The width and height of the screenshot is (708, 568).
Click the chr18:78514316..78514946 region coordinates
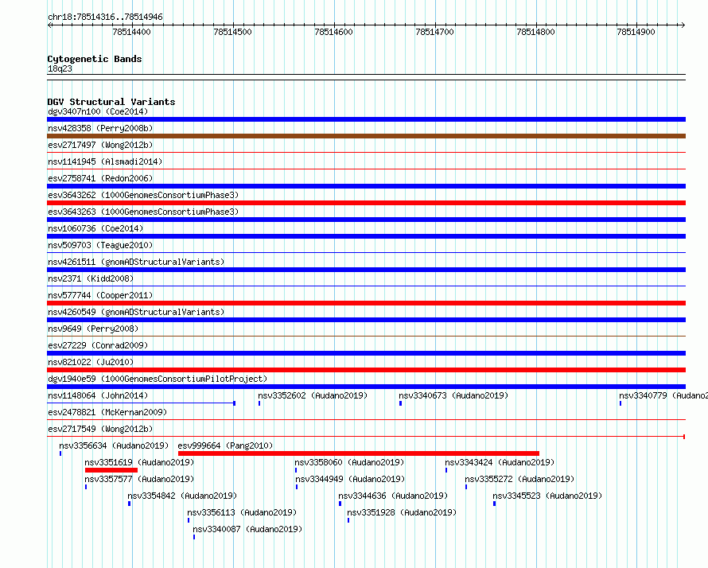pyautogui.click(x=105, y=18)
